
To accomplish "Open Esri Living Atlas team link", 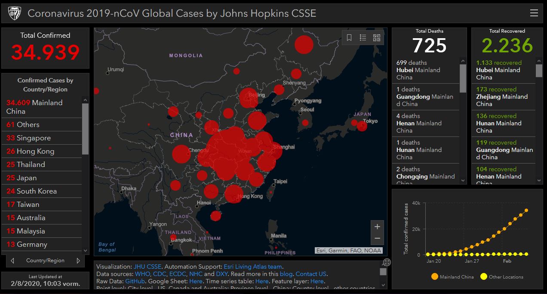I will [252, 267].
